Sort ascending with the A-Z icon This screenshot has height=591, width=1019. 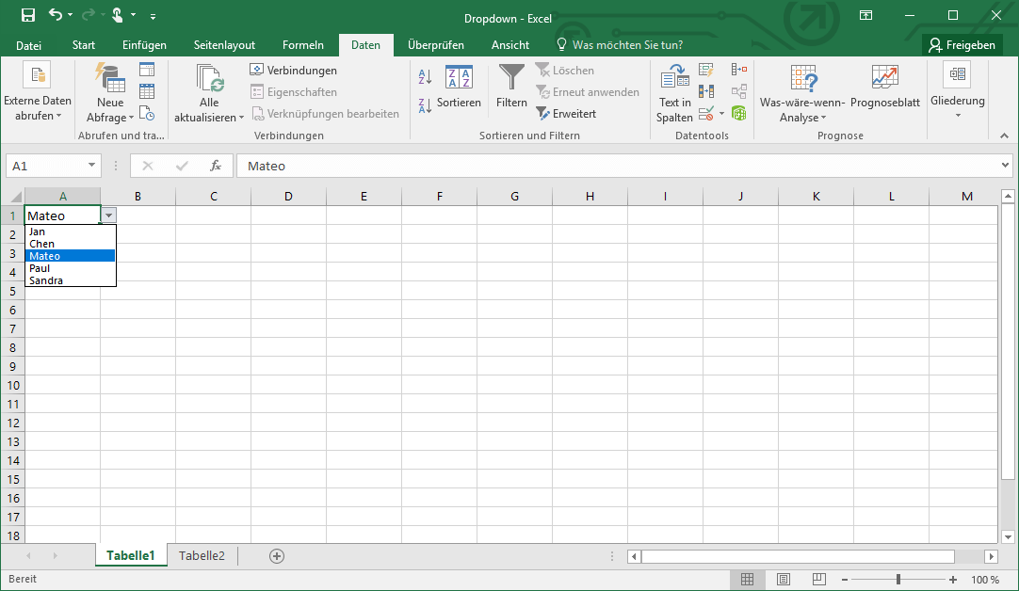pyautogui.click(x=424, y=75)
